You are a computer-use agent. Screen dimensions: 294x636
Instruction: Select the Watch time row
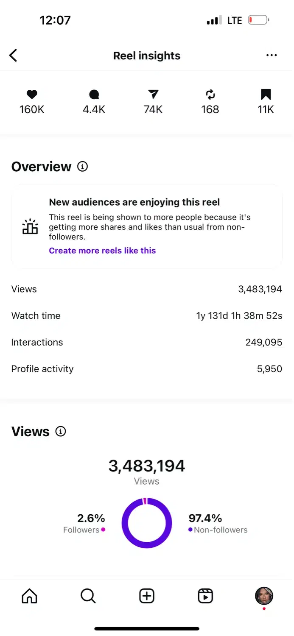pyautogui.click(x=147, y=316)
